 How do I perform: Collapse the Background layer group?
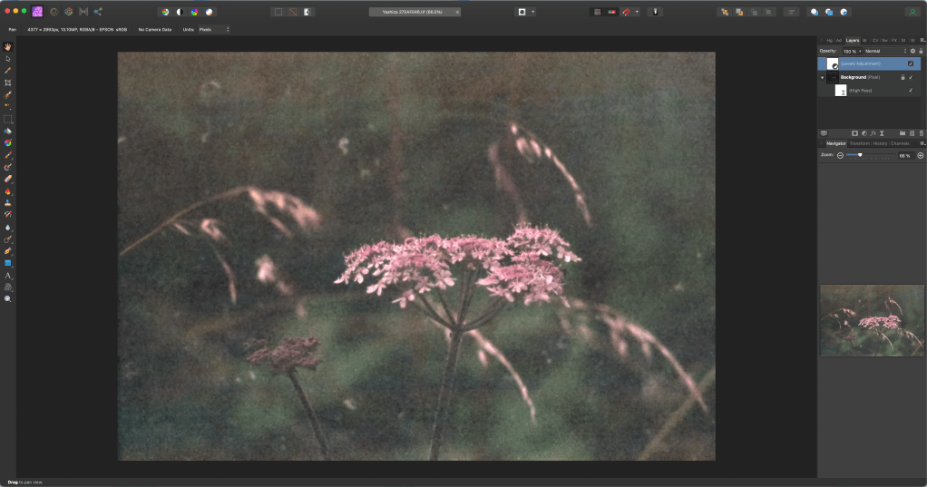point(822,78)
